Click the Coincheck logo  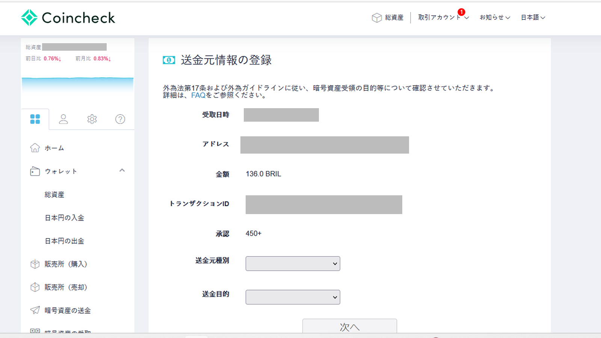pyautogui.click(x=68, y=17)
